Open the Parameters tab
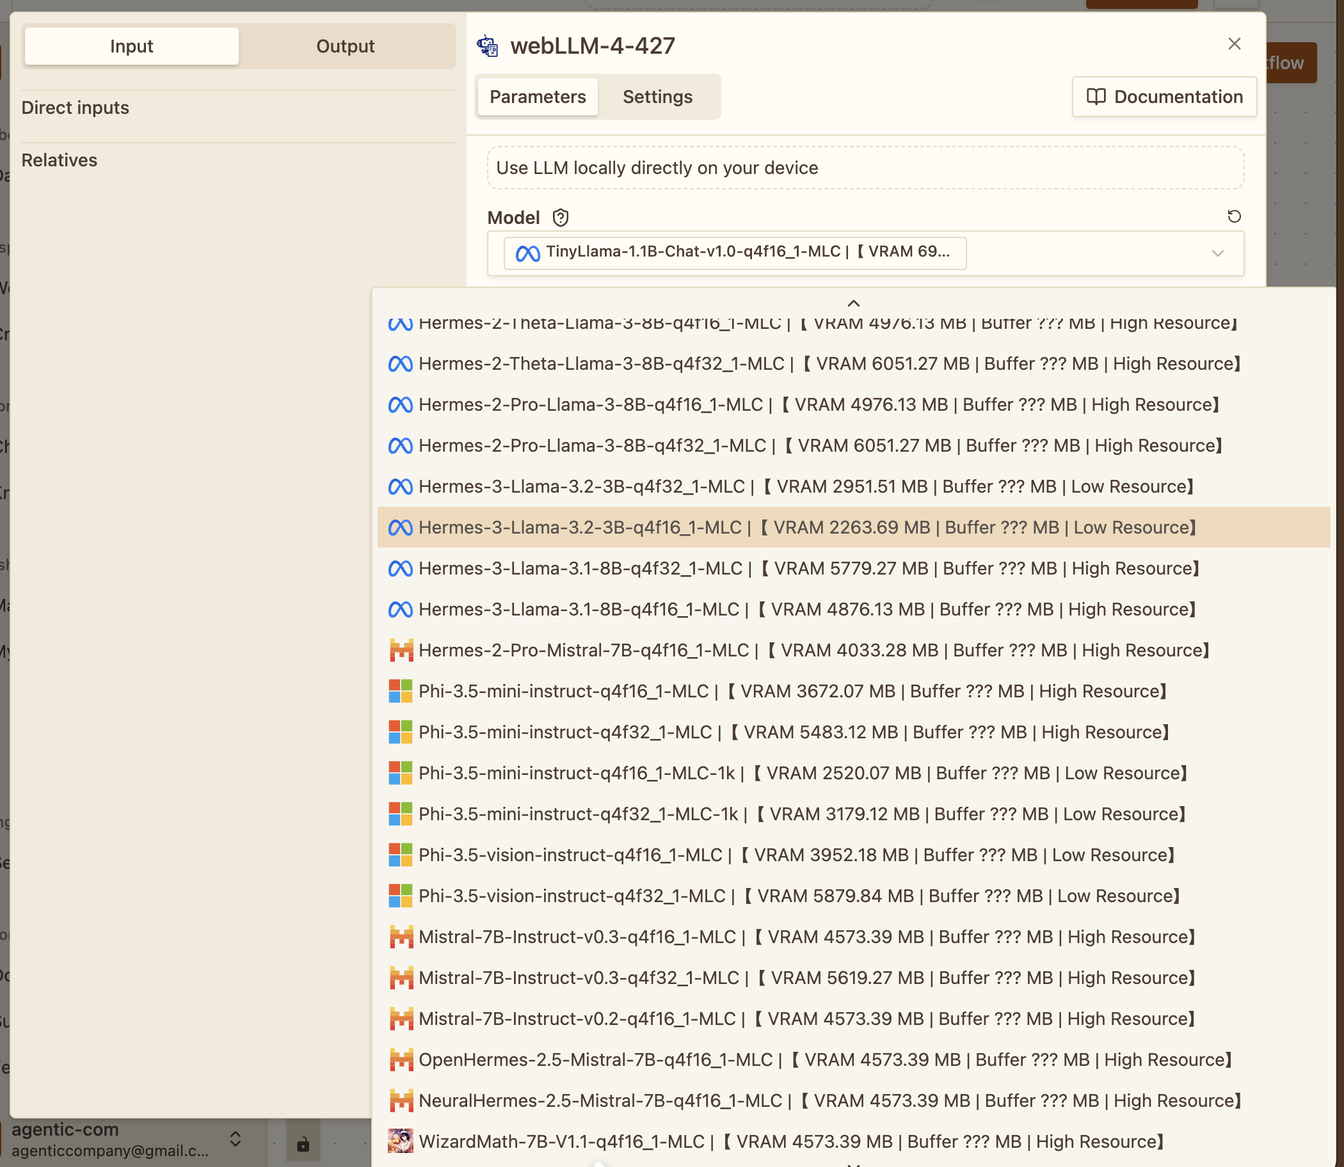1344x1167 pixels. (538, 97)
